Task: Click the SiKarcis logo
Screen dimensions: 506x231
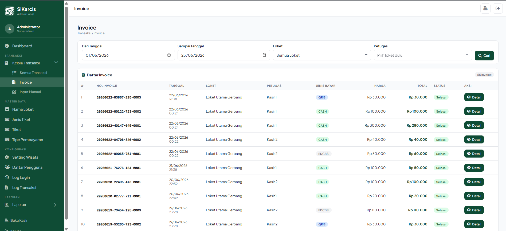Action: tap(10, 11)
